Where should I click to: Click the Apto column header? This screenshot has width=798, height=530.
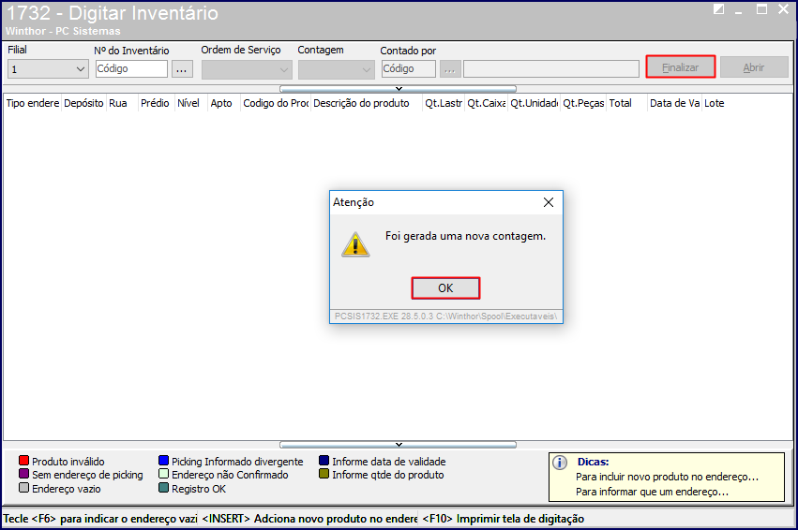(224, 103)
